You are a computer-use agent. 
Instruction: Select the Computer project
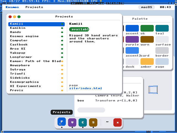point(37,40)
